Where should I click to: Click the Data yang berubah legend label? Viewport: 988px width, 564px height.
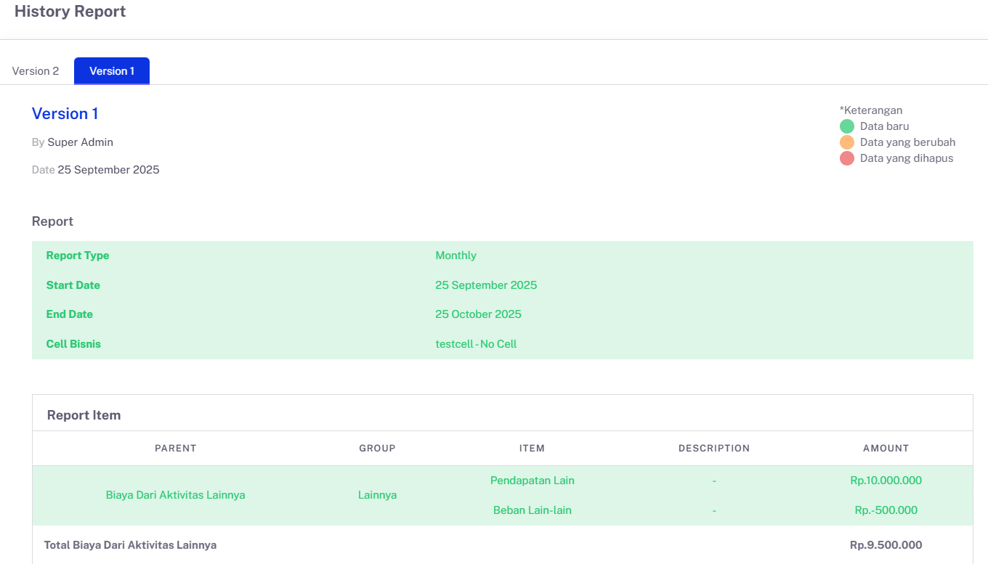[908, 142]
